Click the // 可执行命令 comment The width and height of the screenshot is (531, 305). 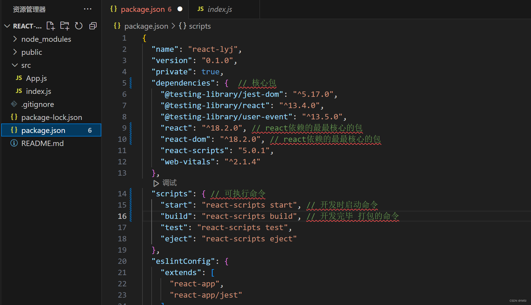pos(238,194)
